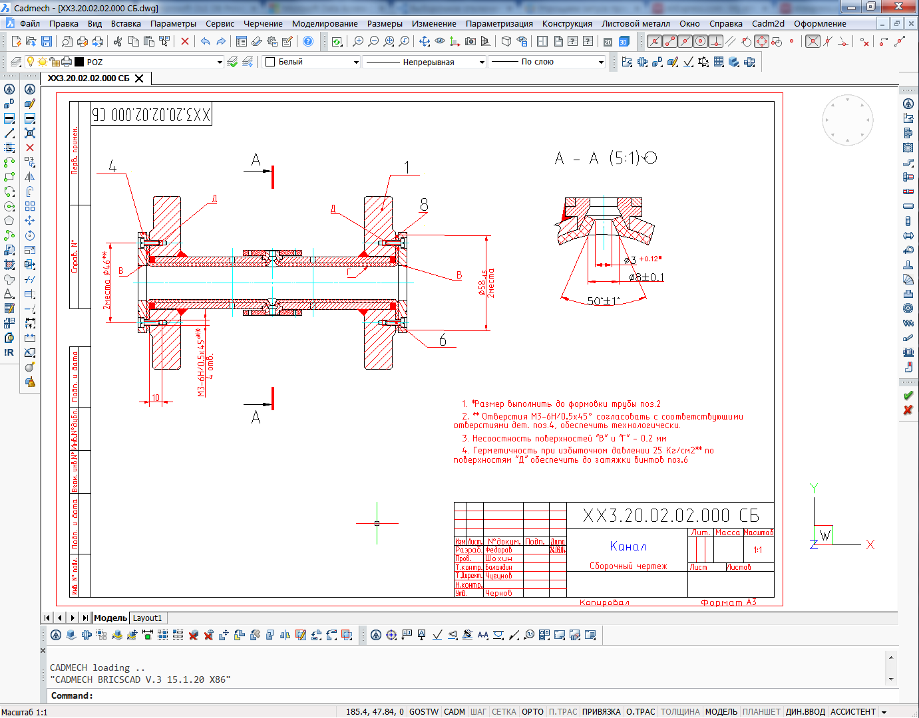This screenshot has width=919, height=718.
Task: Click the Save file icon
Action: 47,41
